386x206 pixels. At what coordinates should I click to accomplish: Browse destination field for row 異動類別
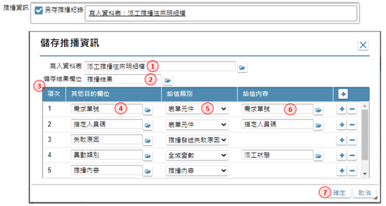[148, 156]
